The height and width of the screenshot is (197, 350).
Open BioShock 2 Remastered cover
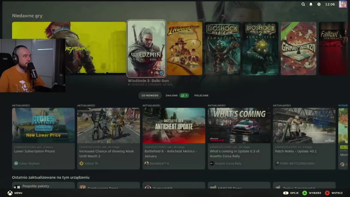click(261, 48)
